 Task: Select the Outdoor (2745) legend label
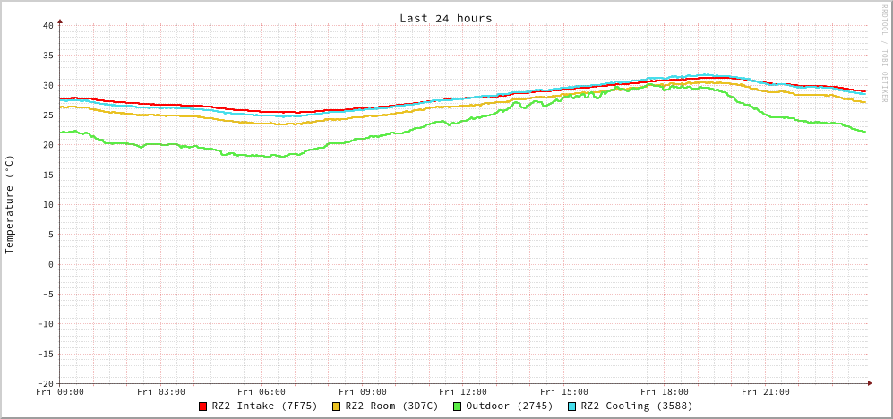[x=509, y=406]
